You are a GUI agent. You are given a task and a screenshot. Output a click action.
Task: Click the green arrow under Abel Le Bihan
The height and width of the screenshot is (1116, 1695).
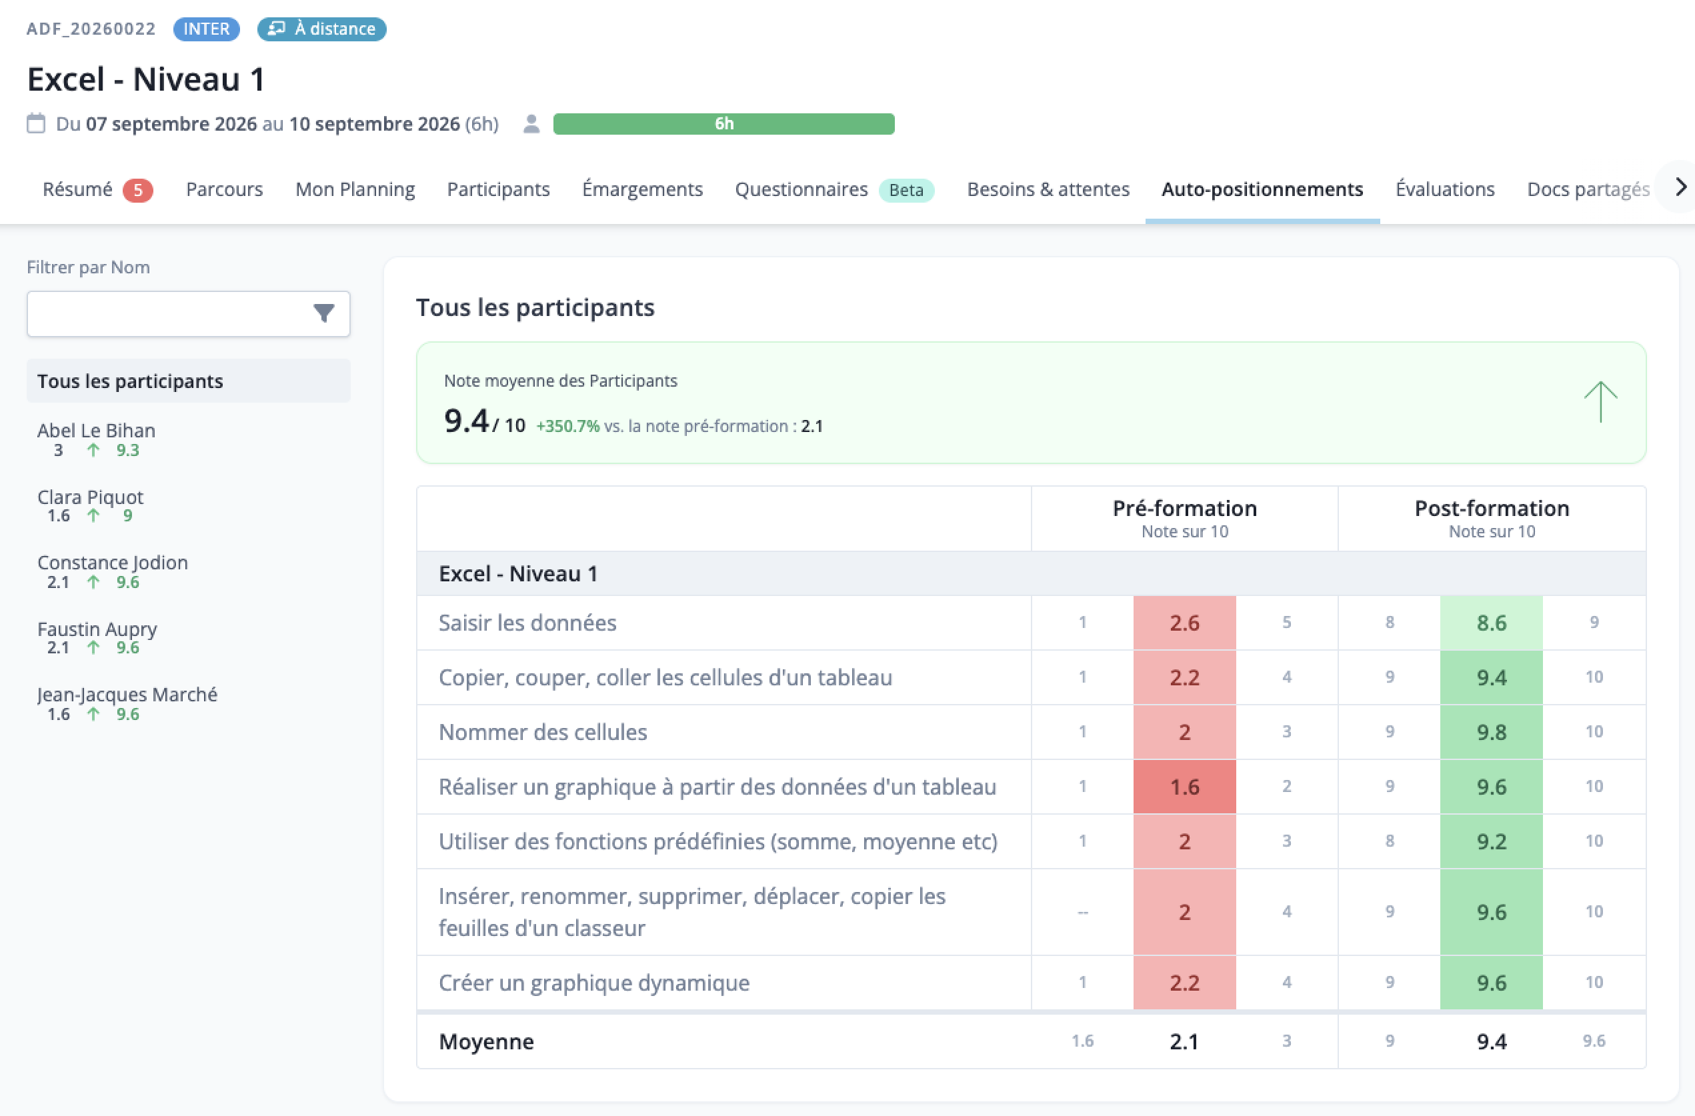pos(93,450)
